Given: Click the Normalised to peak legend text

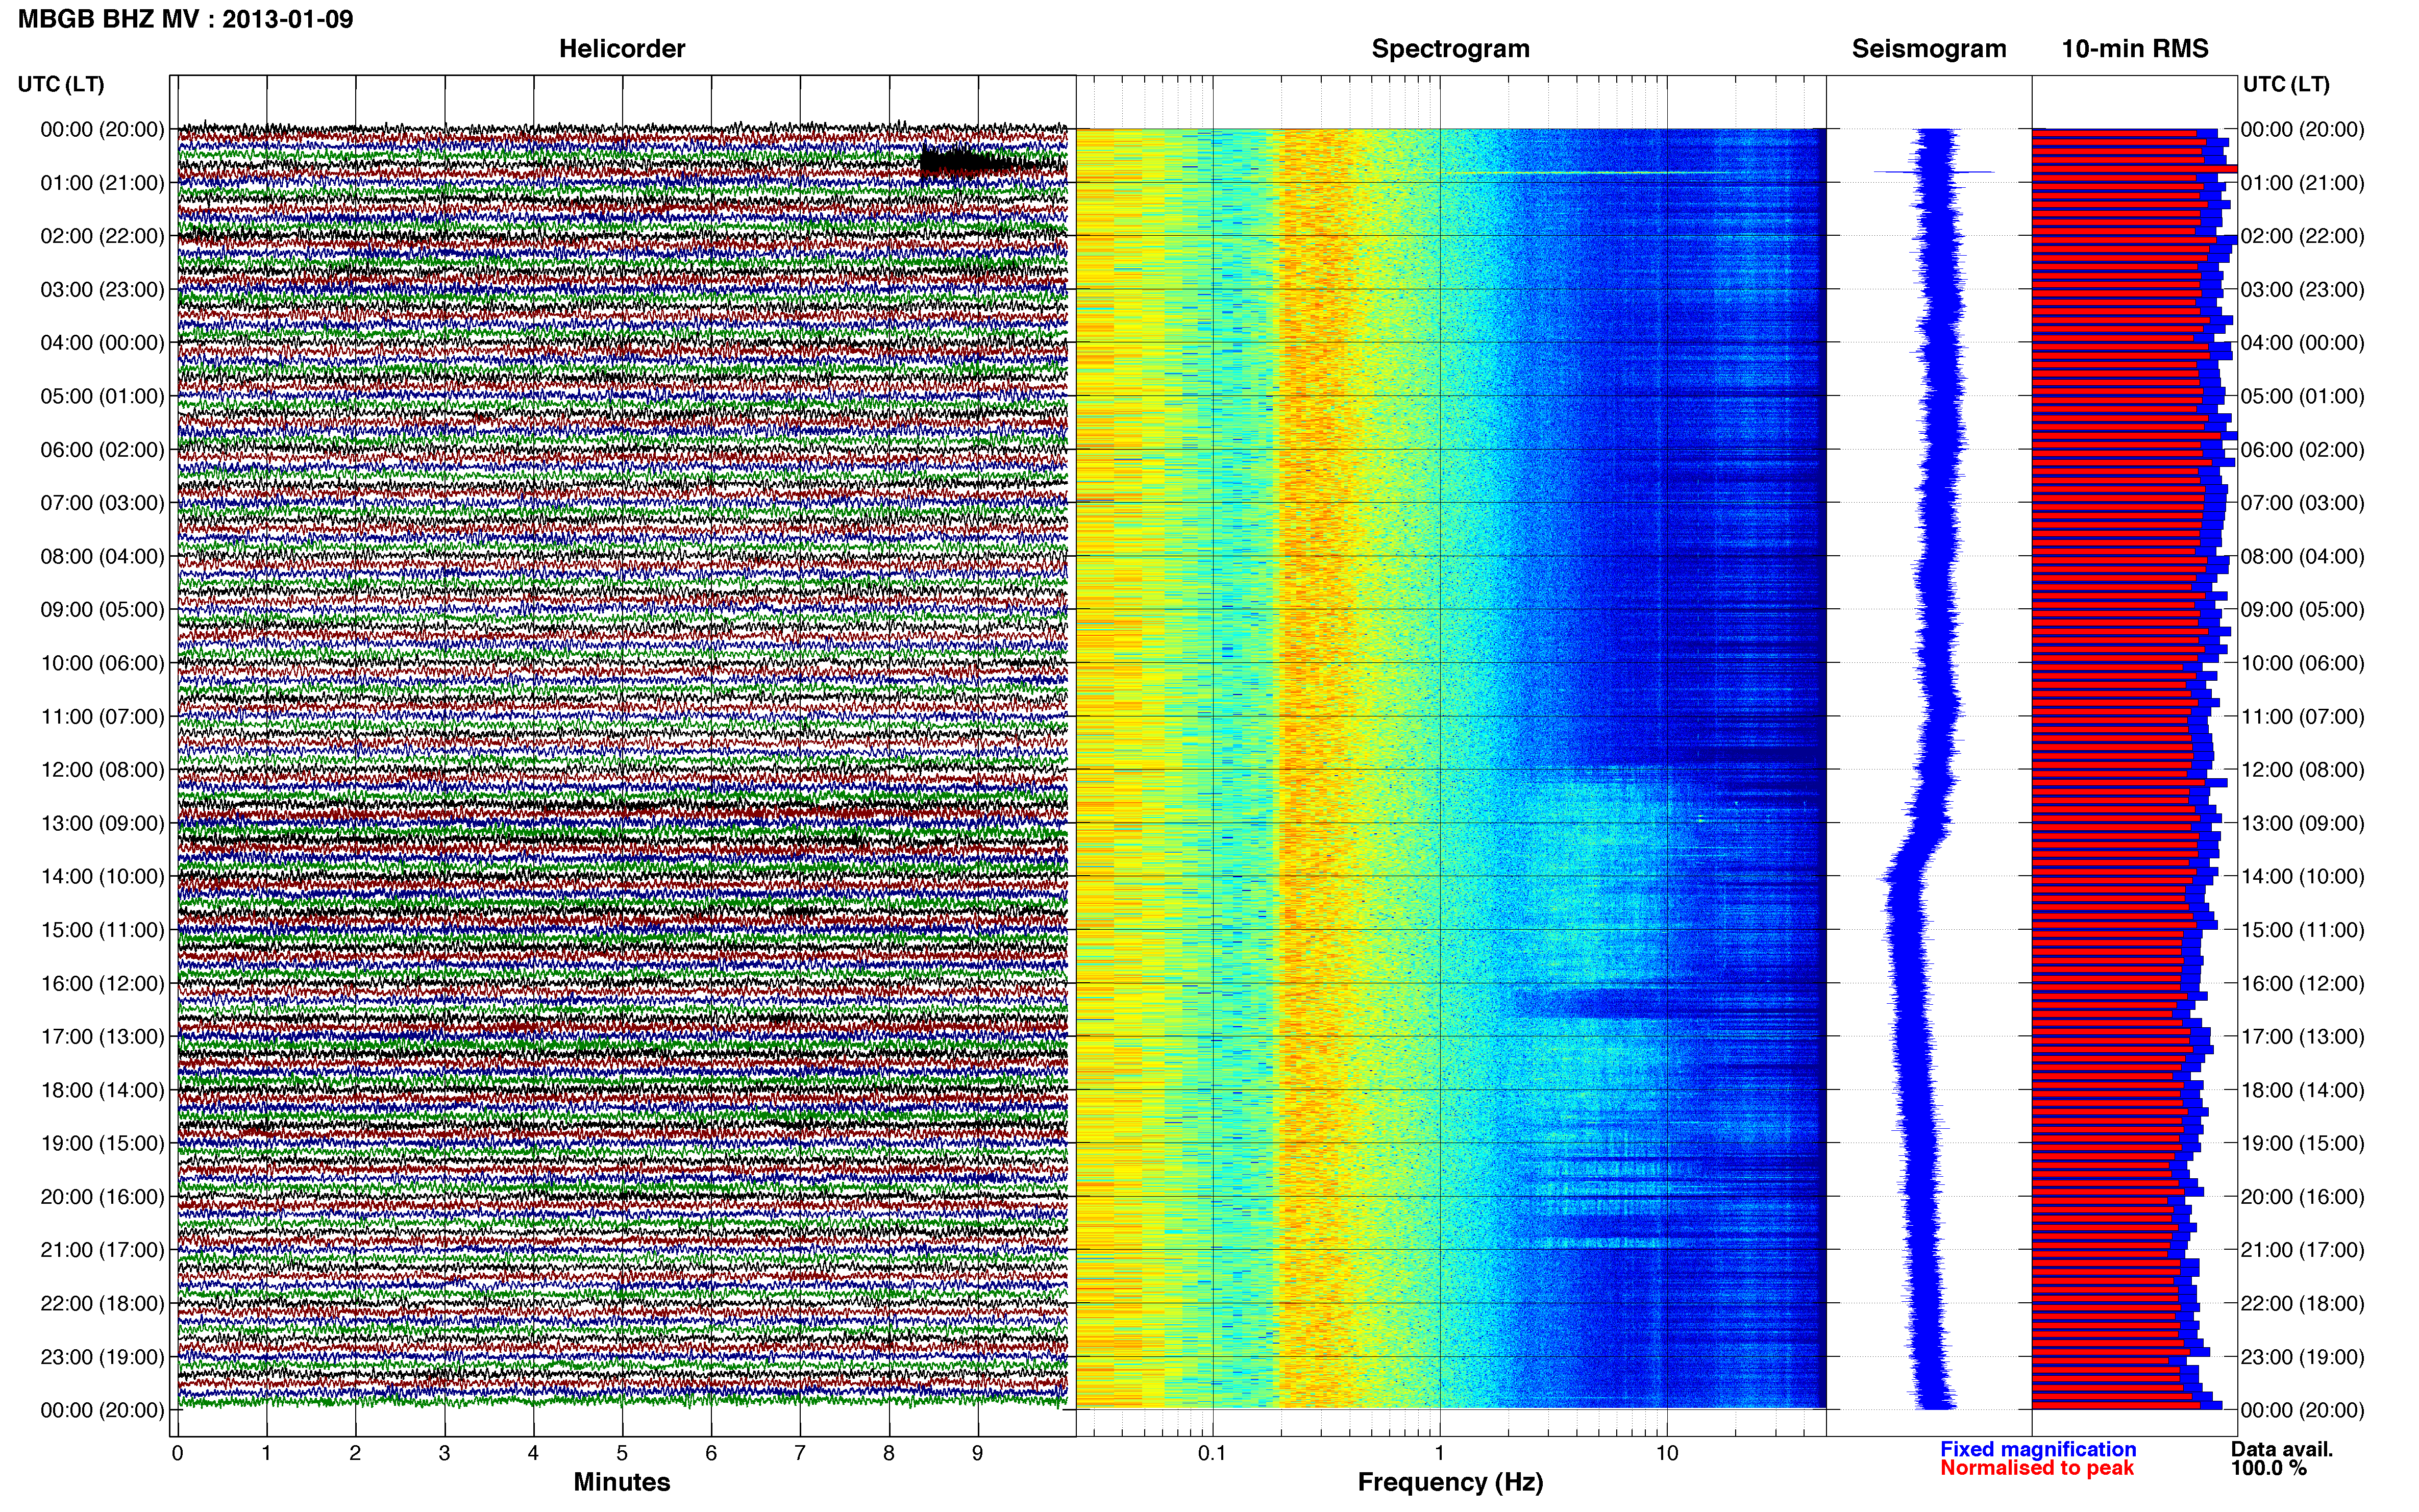Looking at the screenshot, I should (x=2037, y=1468).
